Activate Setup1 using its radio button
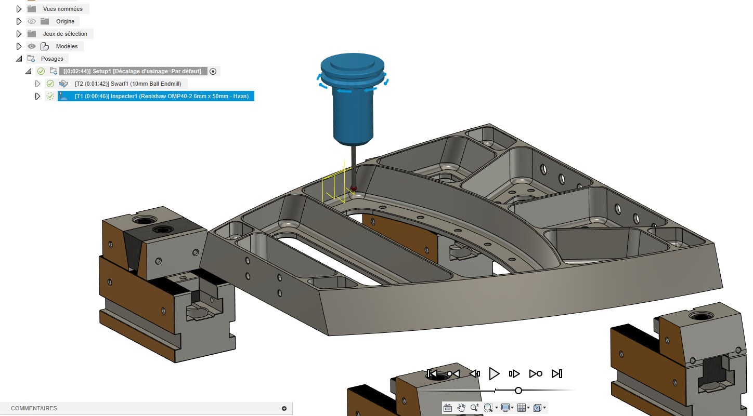 point(213,71)
